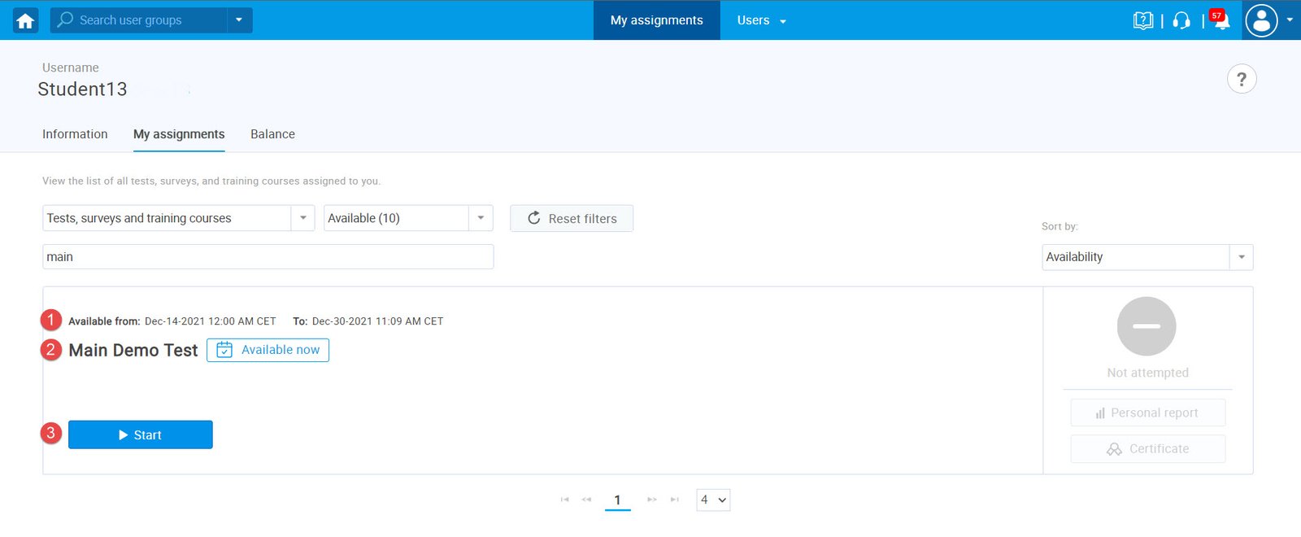Open the items per page selector
This screenshot has height=537, width=1301.
(713, 500)
